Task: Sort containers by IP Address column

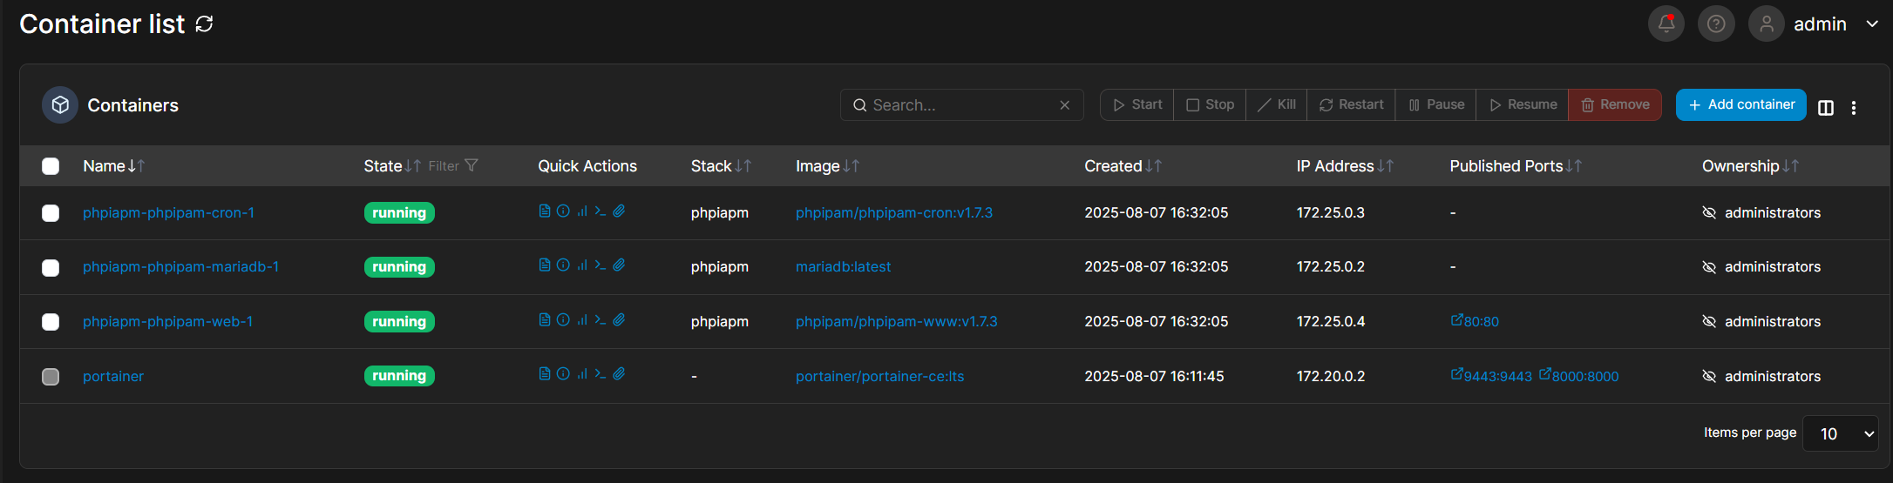Action: coord(1345,166)
